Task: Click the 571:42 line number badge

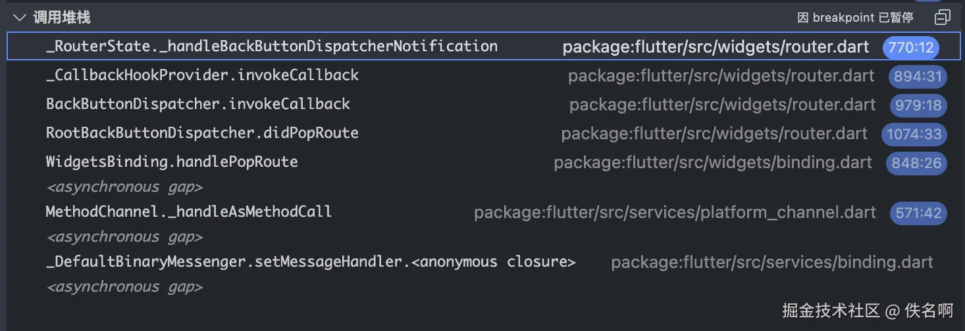Action: [x=918, y=213]
